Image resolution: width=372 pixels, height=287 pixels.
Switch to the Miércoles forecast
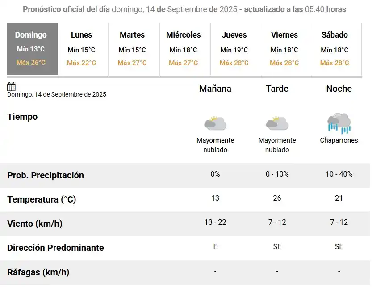pyautogui.click(x=184, y=49)
